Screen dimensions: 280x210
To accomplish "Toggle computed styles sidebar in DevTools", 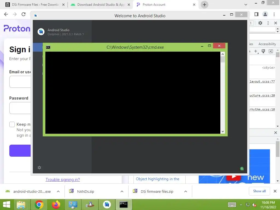I will [271, 51].
